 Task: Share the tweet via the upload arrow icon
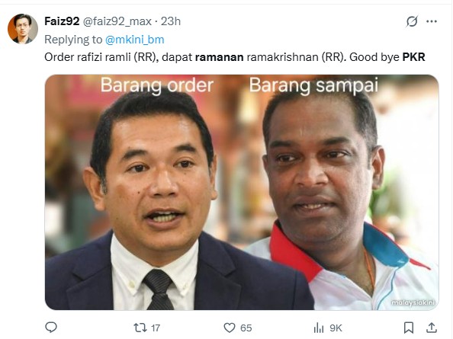coord(432,328)
